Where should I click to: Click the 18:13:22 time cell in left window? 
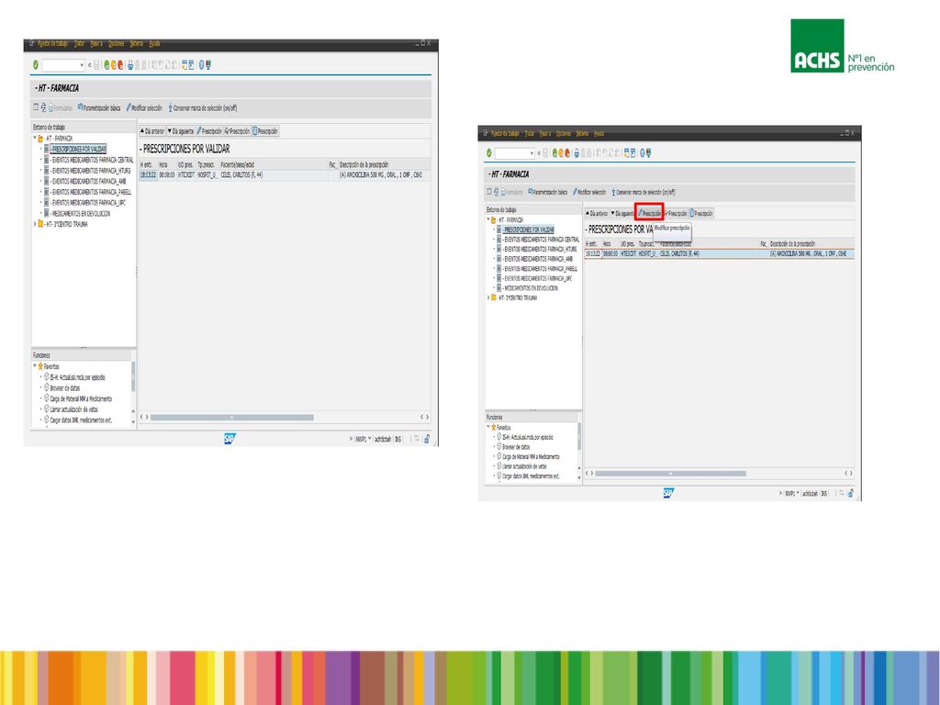point(149,175)
